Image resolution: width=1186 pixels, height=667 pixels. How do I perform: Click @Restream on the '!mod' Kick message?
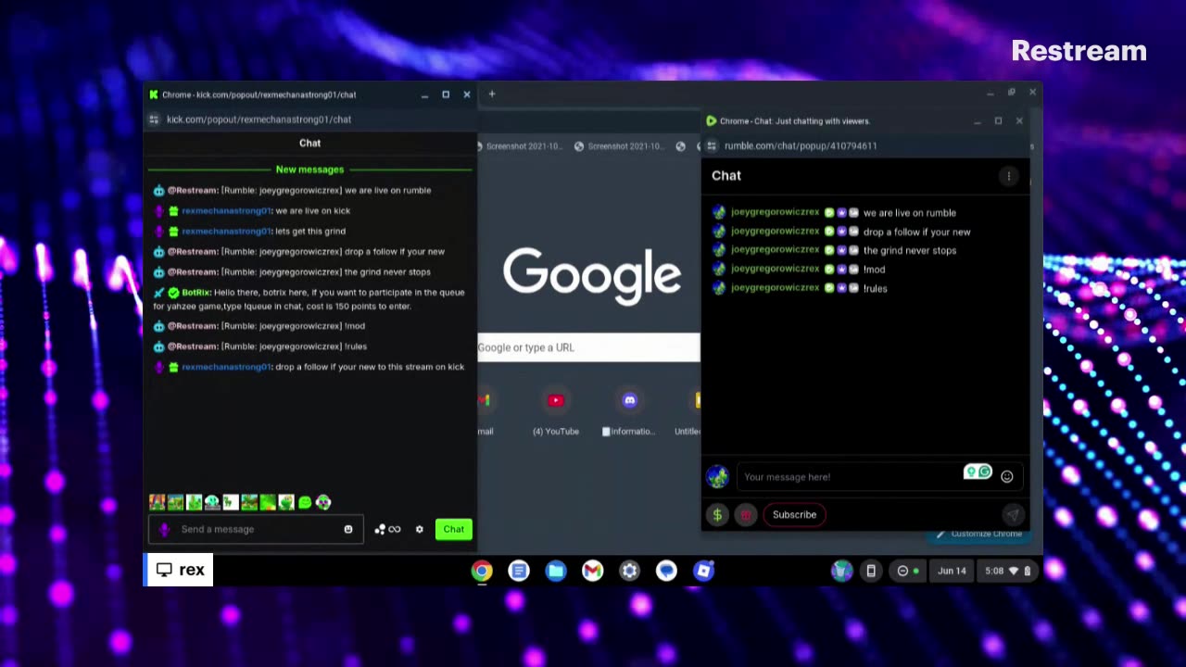point(192,326)
